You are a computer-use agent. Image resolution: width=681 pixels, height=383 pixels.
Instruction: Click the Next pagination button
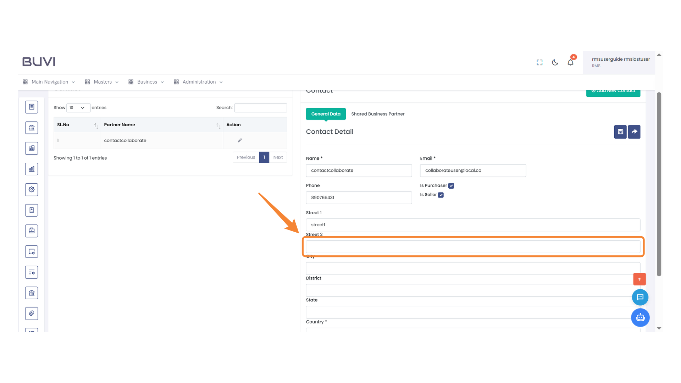(x=278, y=157)
